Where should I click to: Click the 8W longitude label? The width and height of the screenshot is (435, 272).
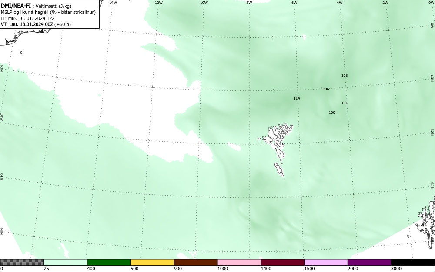249,3
